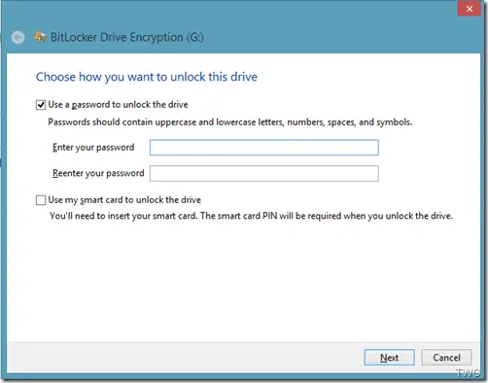488x383 pixels.
Task: Select the 'Reenter your password' label
Action: [98, 173]
